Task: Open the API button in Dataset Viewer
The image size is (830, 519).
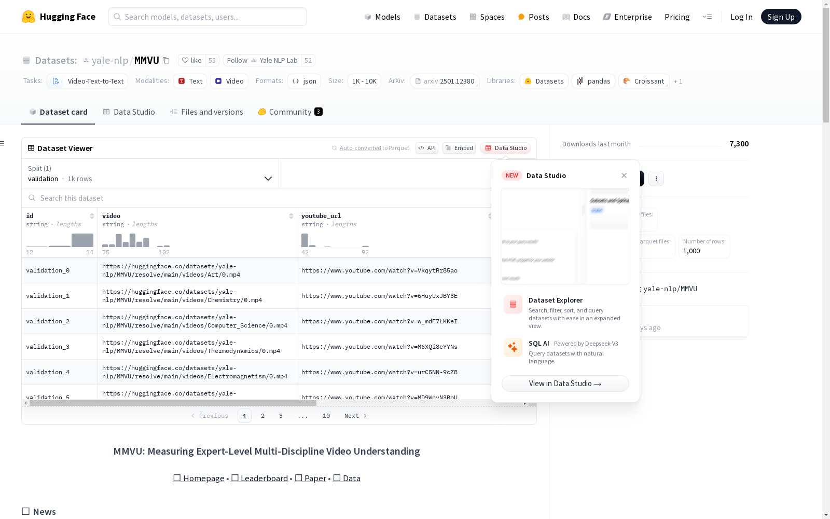Action: pos(427,148)
